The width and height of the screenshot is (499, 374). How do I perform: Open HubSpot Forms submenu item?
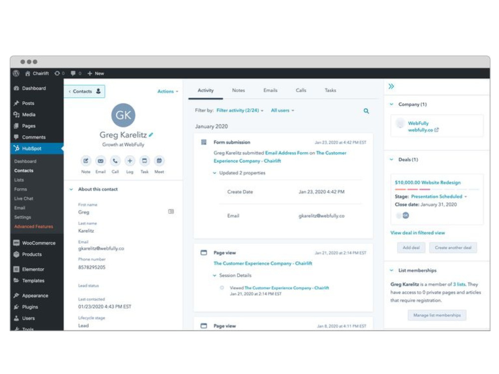[20, 189]
